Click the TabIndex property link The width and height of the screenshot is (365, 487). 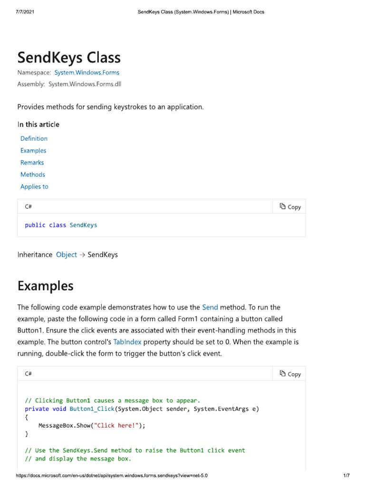pos(127,342)
